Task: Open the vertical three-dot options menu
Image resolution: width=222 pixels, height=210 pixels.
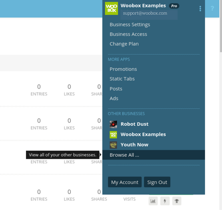Action: tap(200, 9)
